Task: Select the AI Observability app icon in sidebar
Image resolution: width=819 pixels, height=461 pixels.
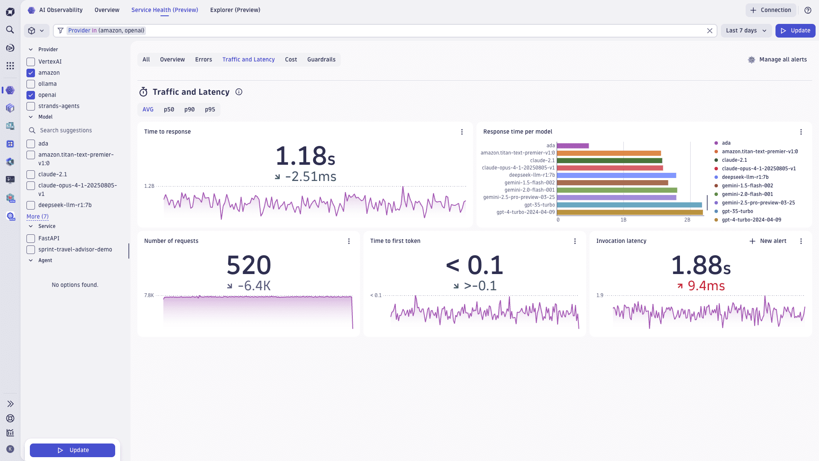Action: tap(10, 90)
